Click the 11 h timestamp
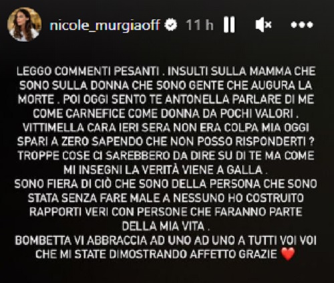The image size is (334, 283). pyautogui.click(x=200, y=25)
